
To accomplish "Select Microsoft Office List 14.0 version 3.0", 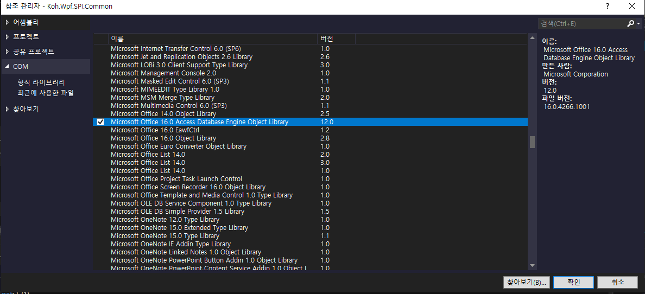I will (x=311, y=162).
